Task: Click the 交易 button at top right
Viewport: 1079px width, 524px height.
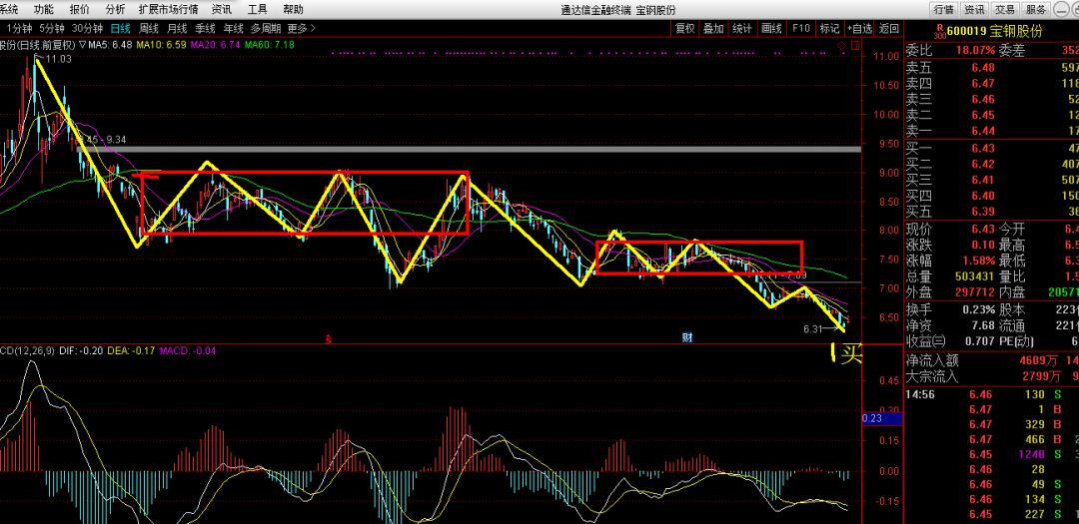Action: tap(1004, 9)
